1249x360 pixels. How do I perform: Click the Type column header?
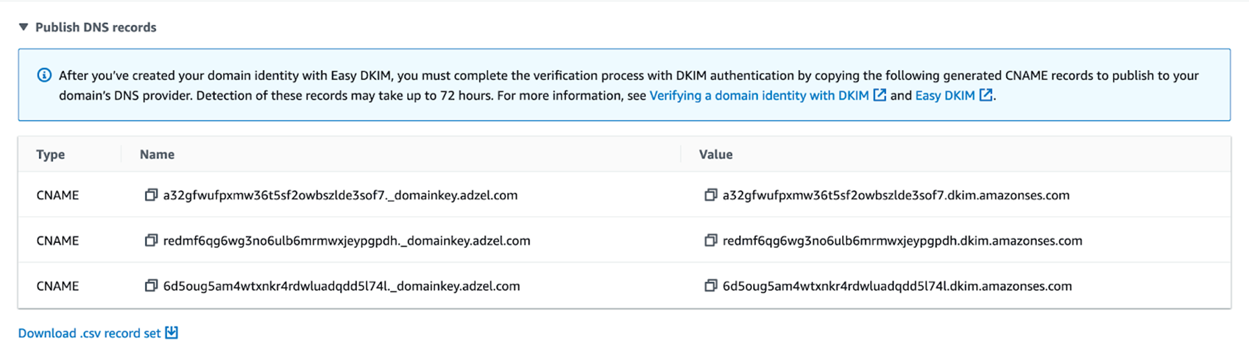(x=51, y=154)
